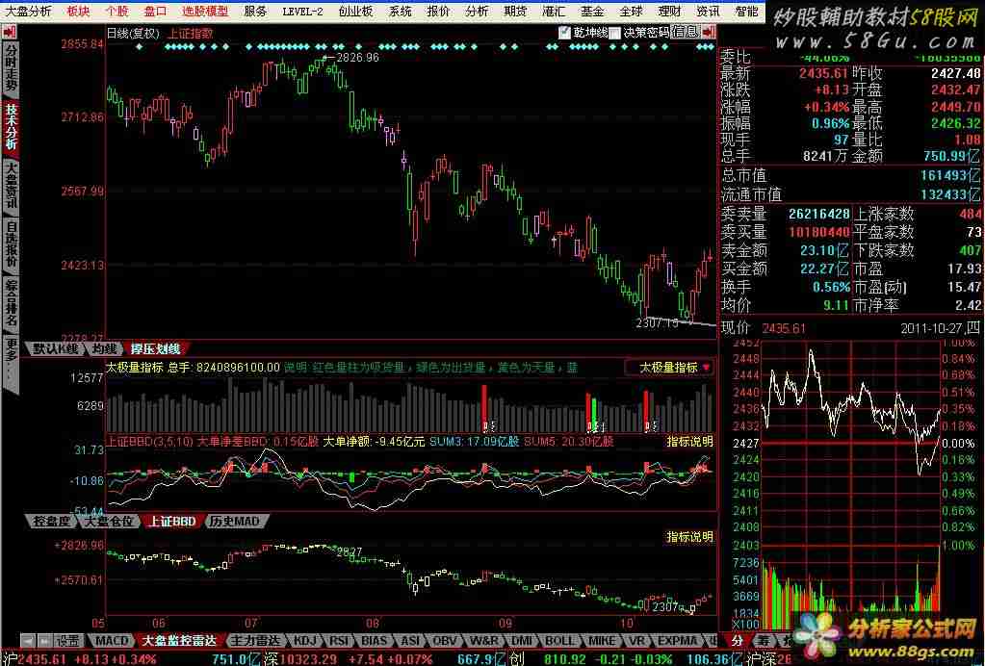Open the 理财 menu

pos(669,12)
